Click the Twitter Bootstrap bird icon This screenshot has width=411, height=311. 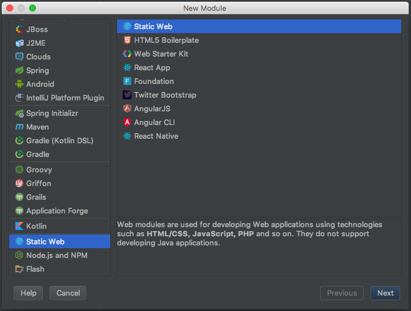coord(127,95)
